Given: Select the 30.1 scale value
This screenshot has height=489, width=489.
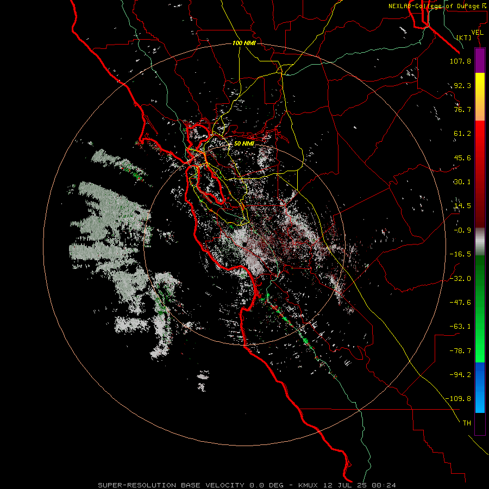Looking at the screenshot, I should (462, 182).
